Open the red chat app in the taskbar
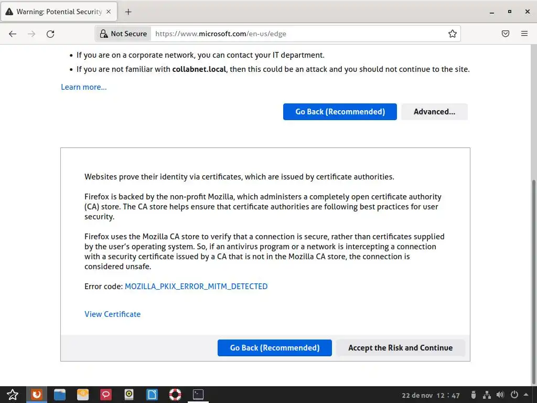 [106, 395]
